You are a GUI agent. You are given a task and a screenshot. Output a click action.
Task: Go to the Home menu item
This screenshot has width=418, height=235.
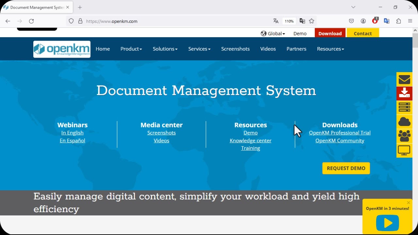coord(103,49)
